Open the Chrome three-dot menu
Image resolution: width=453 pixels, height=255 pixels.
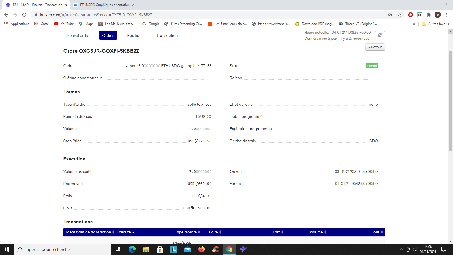click(447, 15)
